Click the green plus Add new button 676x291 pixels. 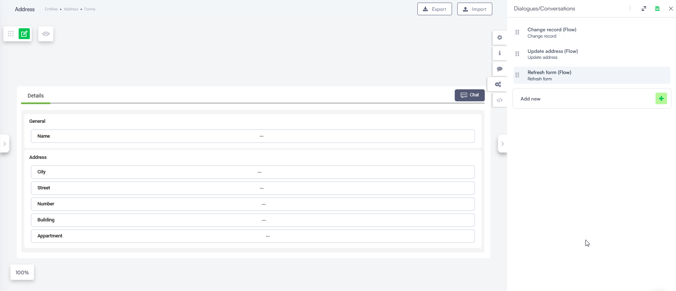click(661, 99)
